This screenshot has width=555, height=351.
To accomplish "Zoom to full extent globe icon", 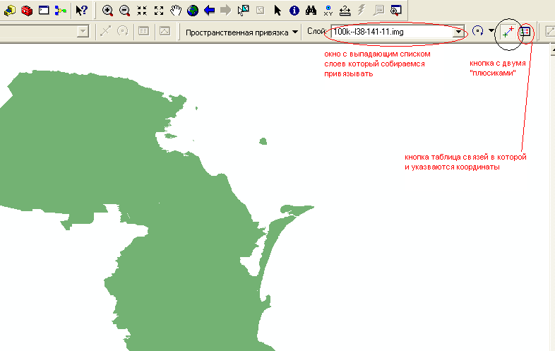I will [193, 11].
